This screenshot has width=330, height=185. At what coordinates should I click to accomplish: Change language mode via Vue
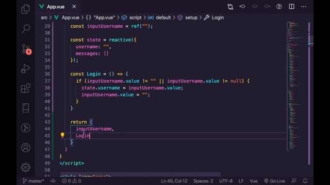click(x=253, y=181)
